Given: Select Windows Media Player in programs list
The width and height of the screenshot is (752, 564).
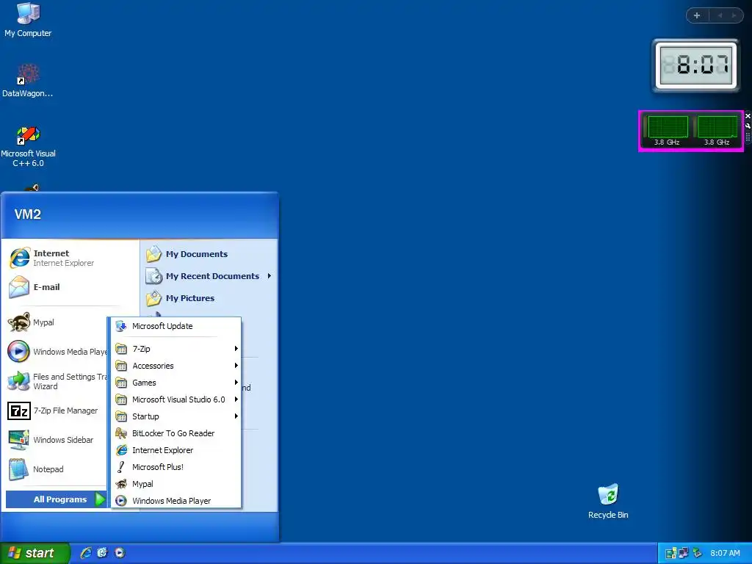Looking at the screenshot, I should [x=176, y=501].
